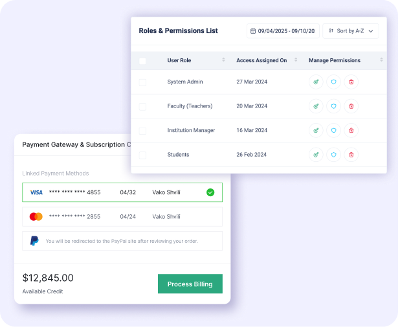Click shield permissions icon for Faculty (Teachers)
Screen dimensions: 400x327
pyautogui.click(x=333, y=106)
